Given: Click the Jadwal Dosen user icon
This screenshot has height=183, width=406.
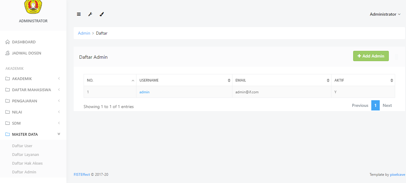Looking at the screenshot, I should point(8,53).
